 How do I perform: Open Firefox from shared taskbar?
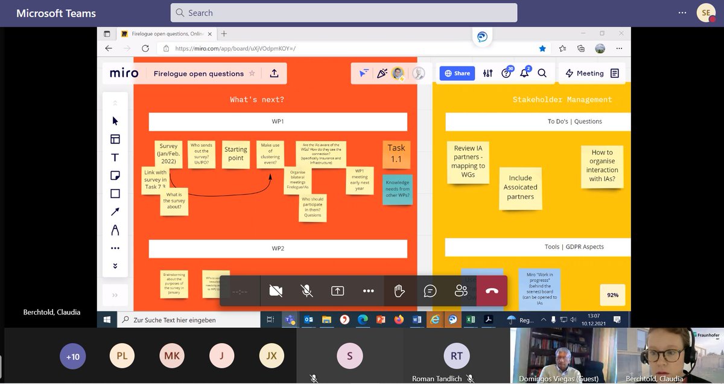[x=399, y=319]
